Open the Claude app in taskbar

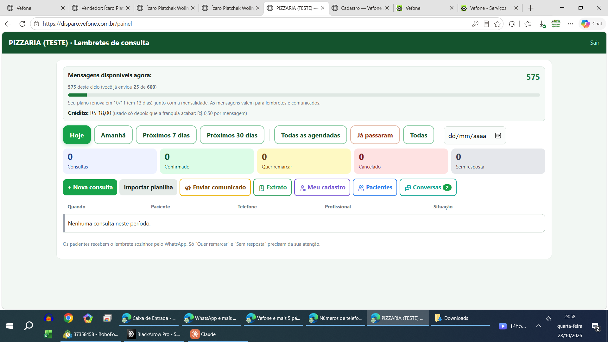click(218, 334)
